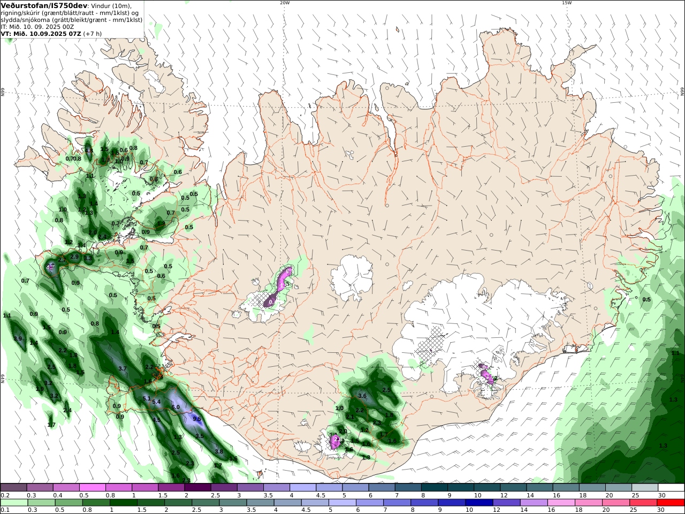Select the valid time 'VT: Mið. 10.09.2025 07Z'
Screen dimensions: 685x514
pyautogui.click(x=41, y=34)
